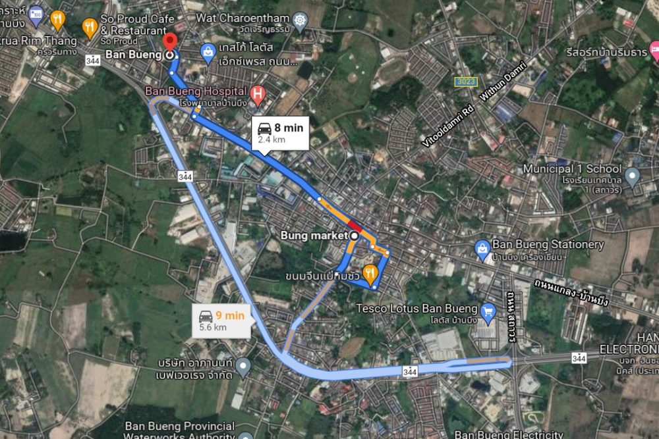Open the Wat Charoentham temple marker
659x439 pixels.
(x=300, y=22)
